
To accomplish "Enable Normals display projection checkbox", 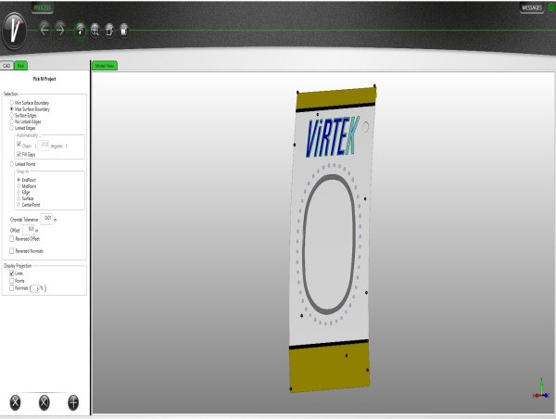I will 12,288.
